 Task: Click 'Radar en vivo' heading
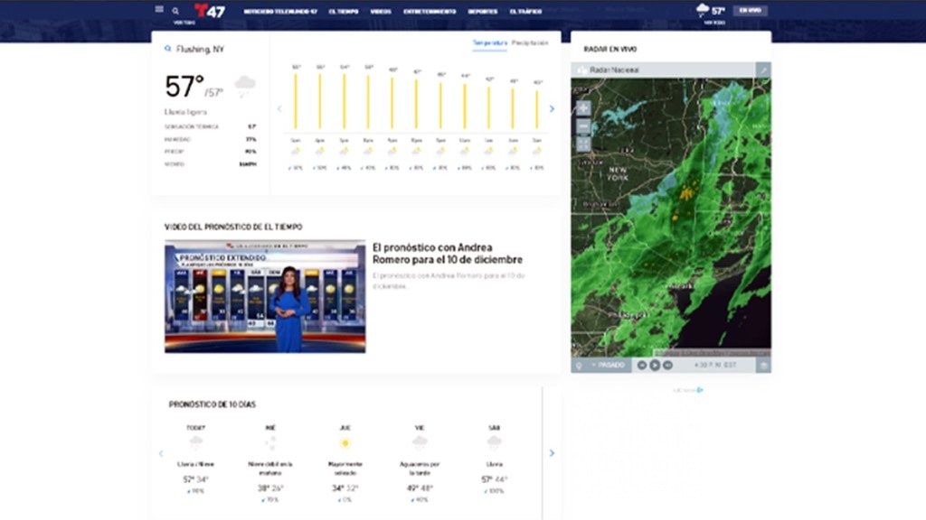(x=610, y=50)
